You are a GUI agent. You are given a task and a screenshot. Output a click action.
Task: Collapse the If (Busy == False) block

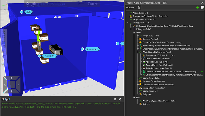(131, 29)
